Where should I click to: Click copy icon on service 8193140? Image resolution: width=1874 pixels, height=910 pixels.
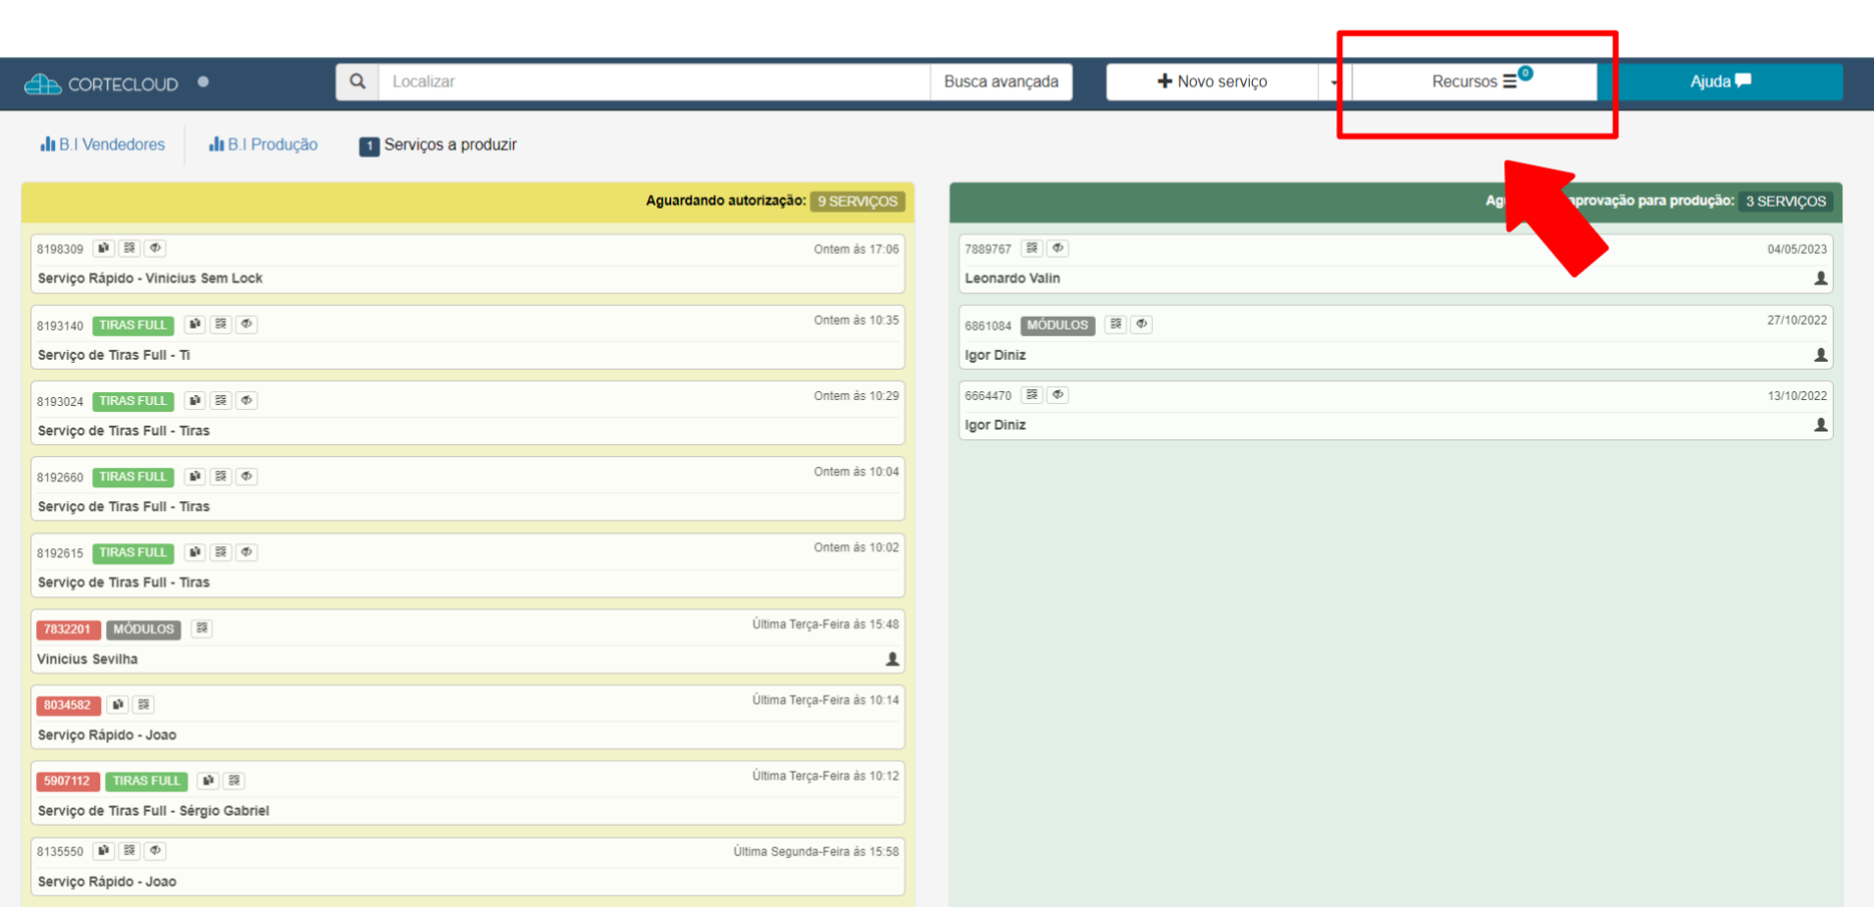pos(194,324)
